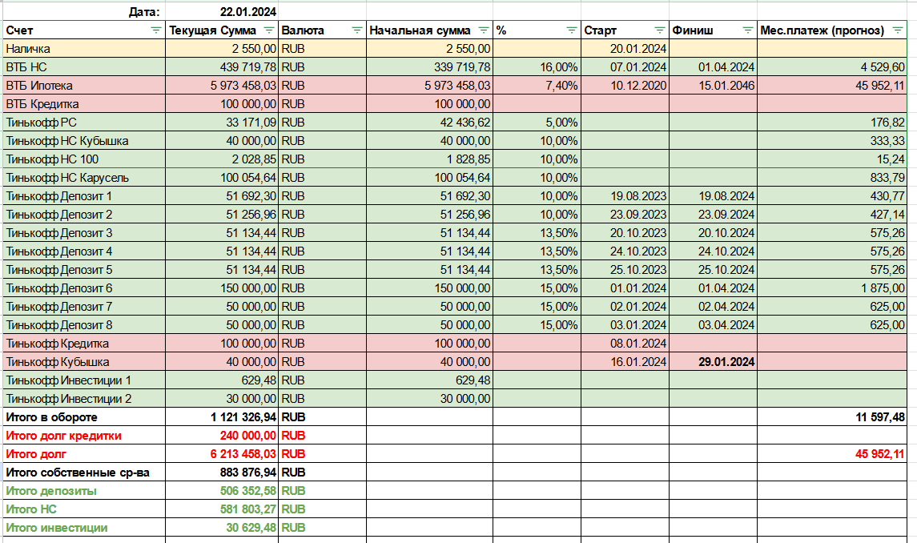
Task: Select the 240 000,00 credit debt total
Action: (x=222, y=436)
